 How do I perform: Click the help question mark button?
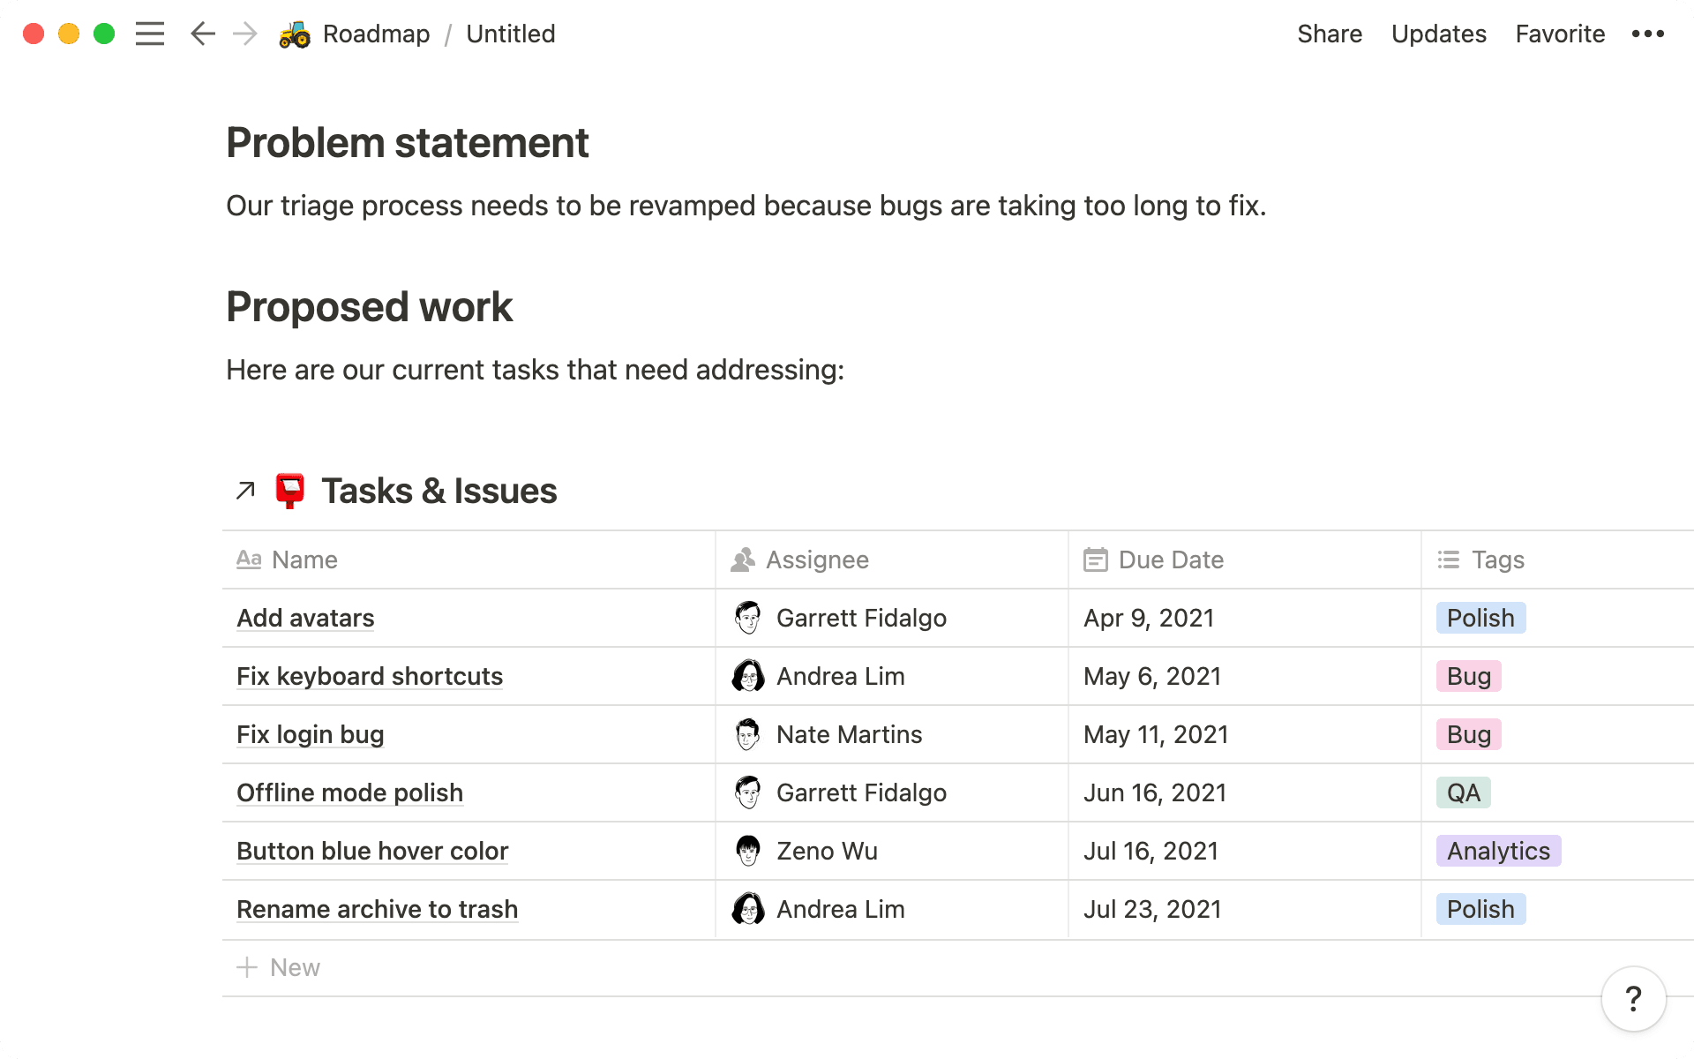1632,998
